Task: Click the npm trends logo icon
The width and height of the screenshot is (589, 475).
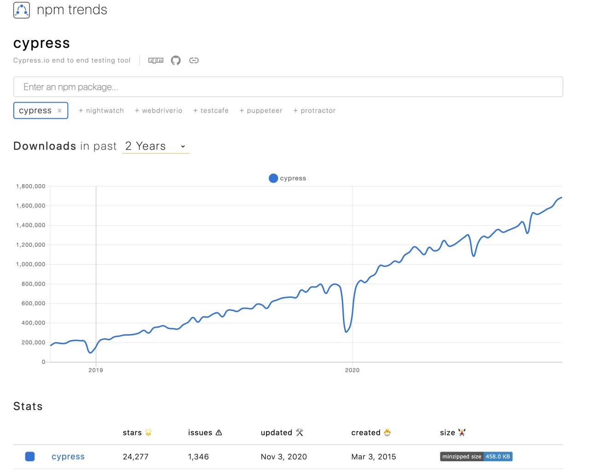Action: pyautogui.click(x=22, y=10)
